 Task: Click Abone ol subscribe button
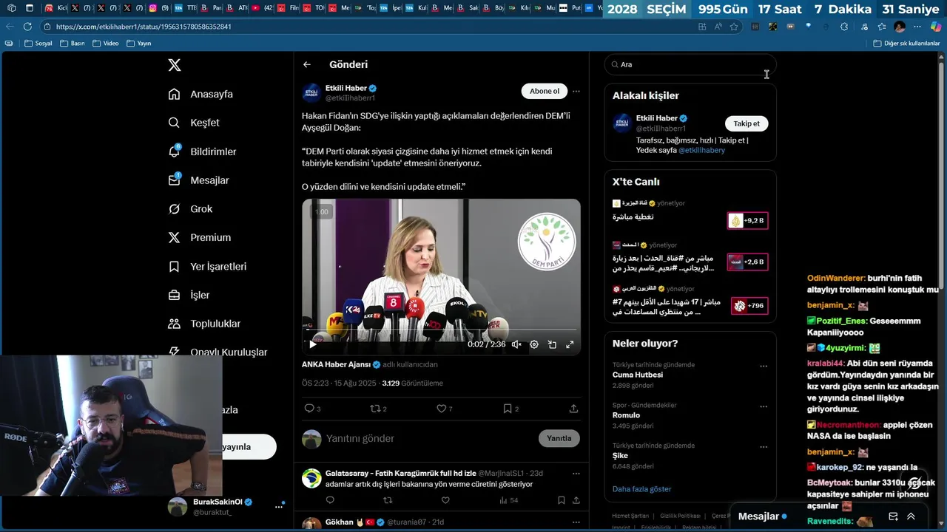point(545,92)
